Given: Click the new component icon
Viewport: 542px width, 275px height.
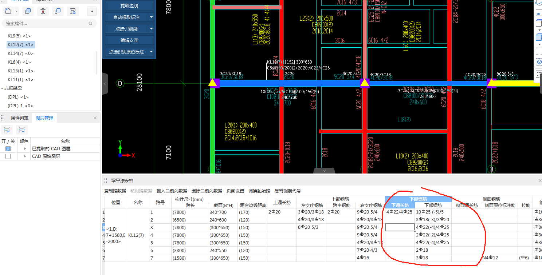Looking at the screenshot, I should 8,11.
